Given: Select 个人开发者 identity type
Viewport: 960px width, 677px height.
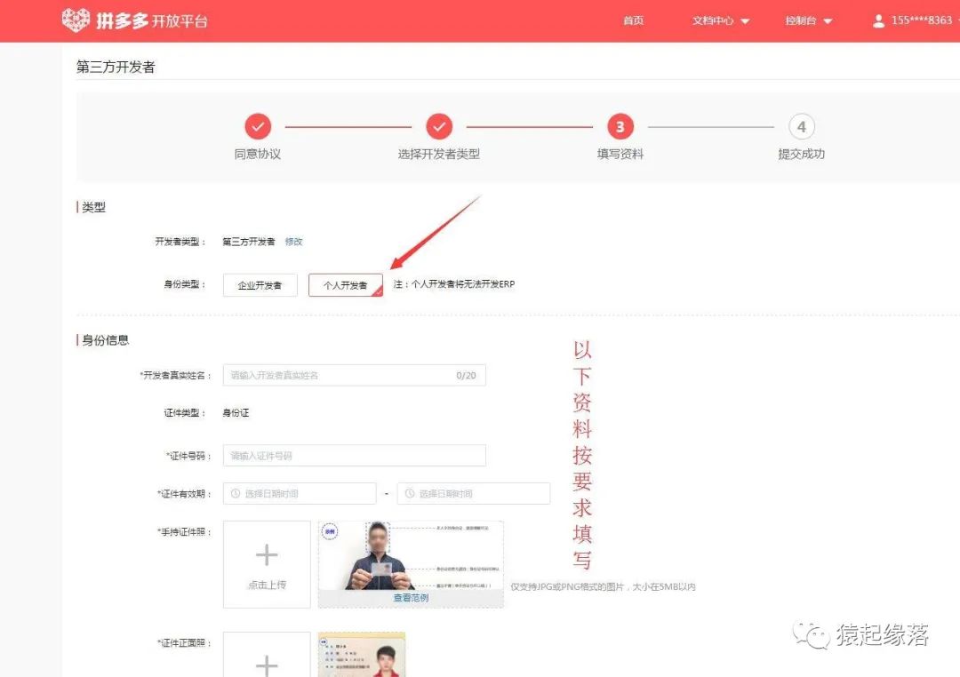Looking at the screenshot, I should click(x=346, y=285).
